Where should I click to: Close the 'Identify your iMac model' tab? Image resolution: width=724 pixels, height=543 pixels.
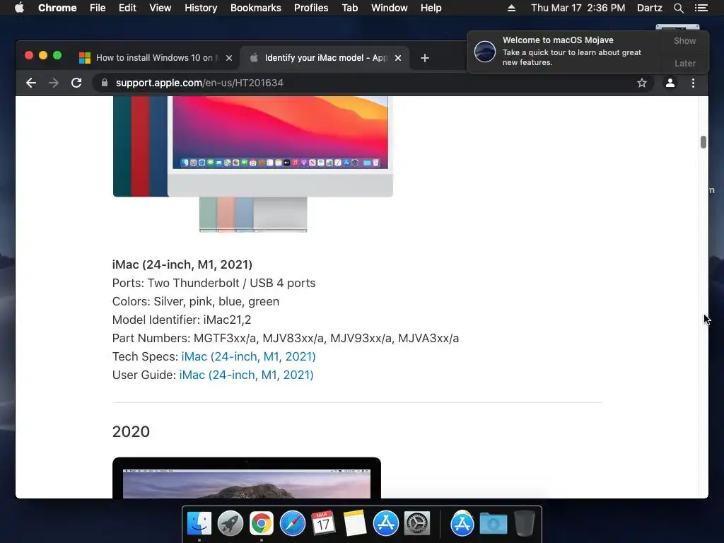(x=398, y=58)
